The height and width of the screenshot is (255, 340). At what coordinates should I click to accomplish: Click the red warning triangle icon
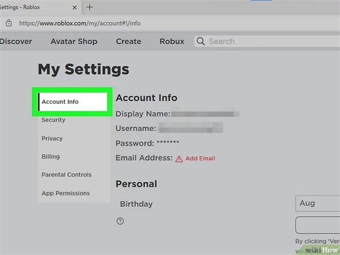tap(179, 159)
